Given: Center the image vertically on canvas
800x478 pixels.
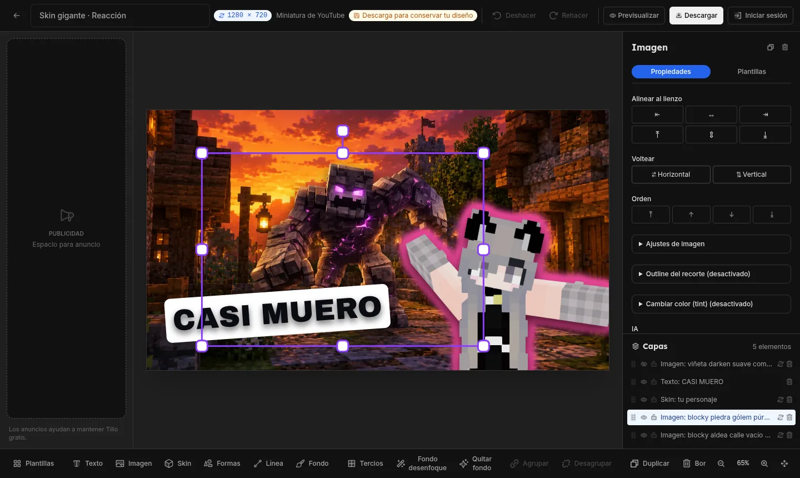Looking at the screenshot, I should (x=711, y=135).
